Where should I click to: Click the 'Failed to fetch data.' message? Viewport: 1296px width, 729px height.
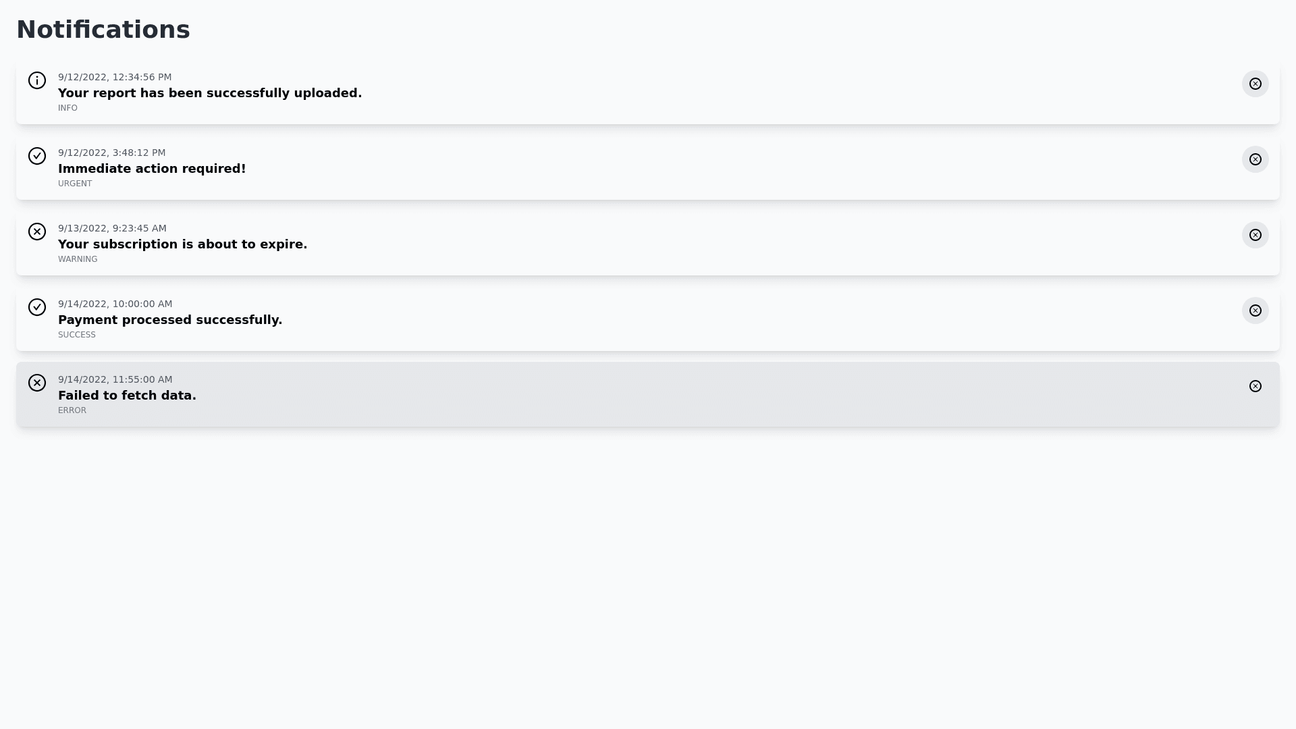(x=127, y=396)
